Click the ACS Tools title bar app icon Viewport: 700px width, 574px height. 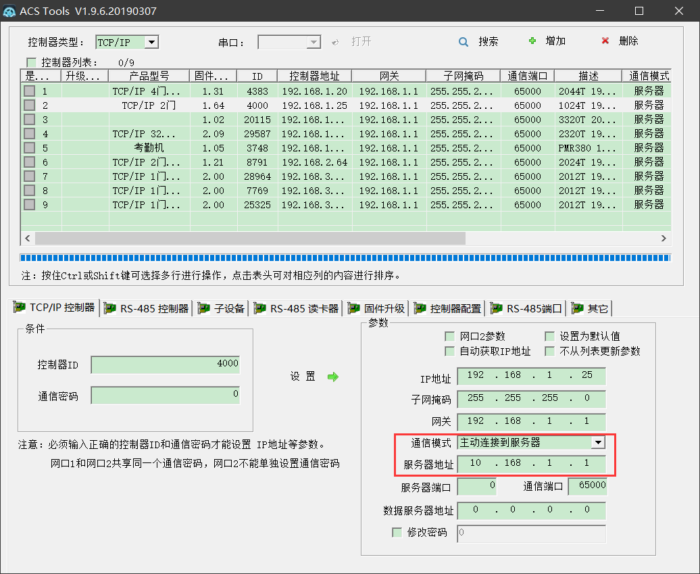coord(10,11)
